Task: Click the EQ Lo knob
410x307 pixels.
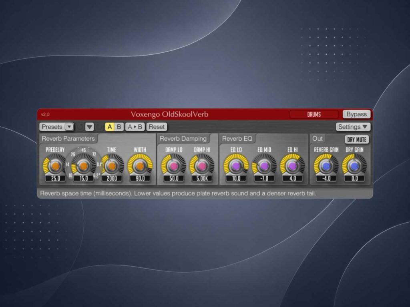Action: 236,166
